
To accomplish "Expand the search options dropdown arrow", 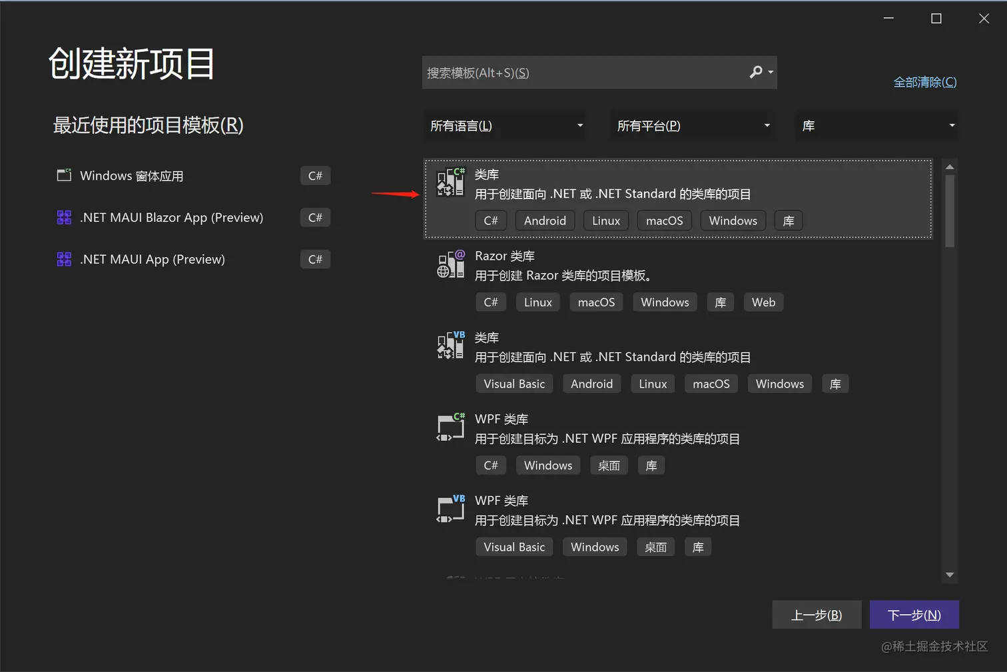I will click(771, 72).
